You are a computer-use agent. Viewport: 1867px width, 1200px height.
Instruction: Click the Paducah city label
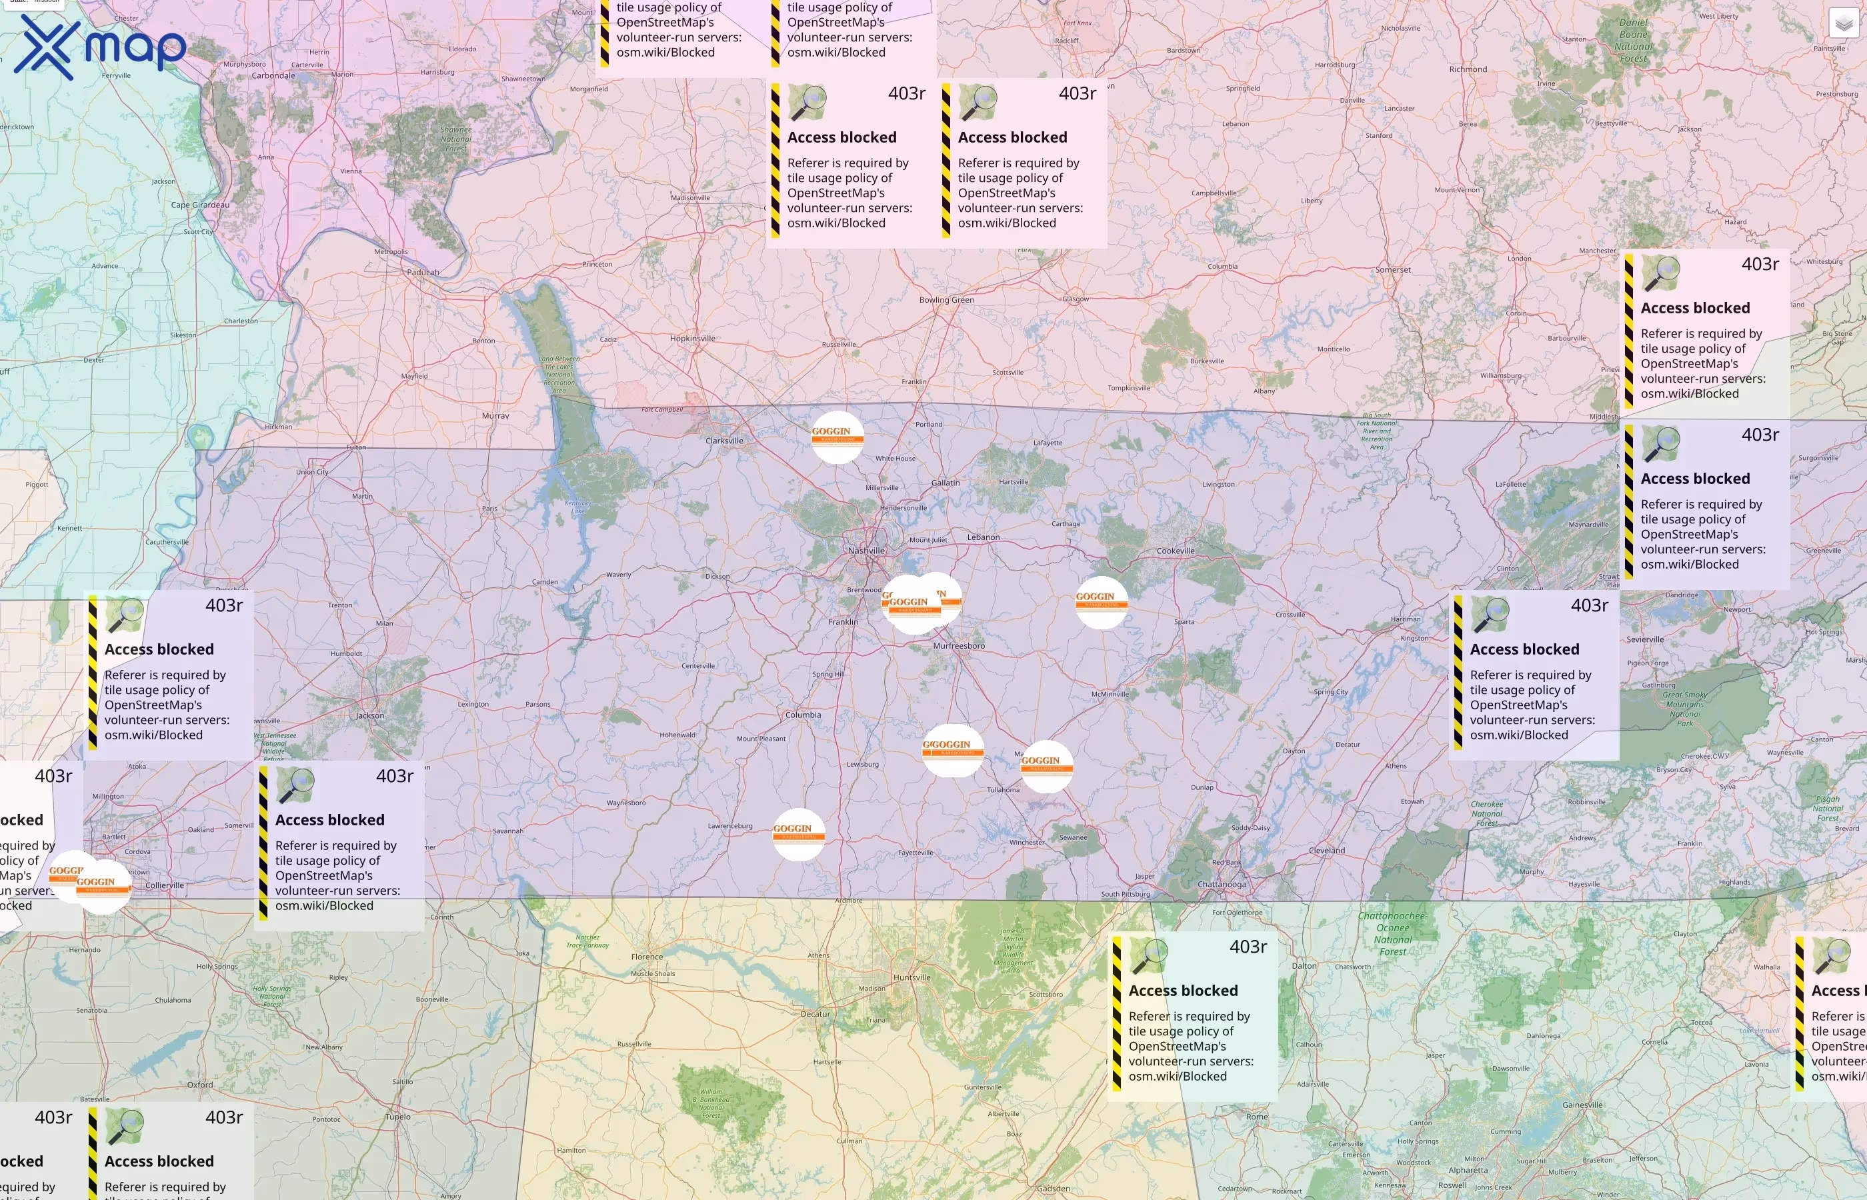423,272
